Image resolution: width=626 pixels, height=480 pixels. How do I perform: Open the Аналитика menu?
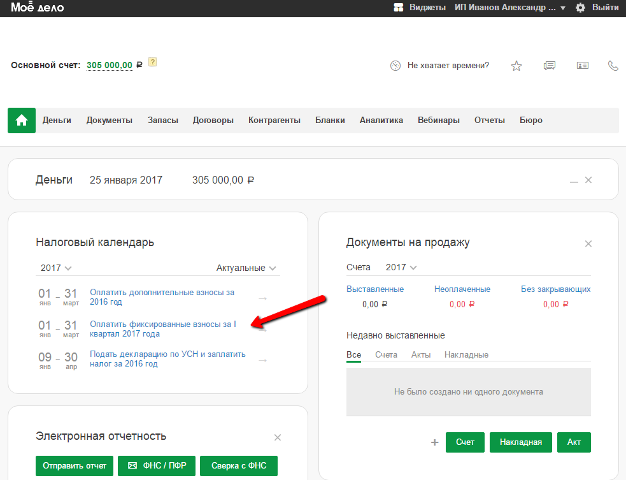tap(381, 120)
